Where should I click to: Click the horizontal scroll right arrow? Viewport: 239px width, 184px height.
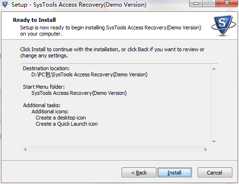tap(206, 149)
